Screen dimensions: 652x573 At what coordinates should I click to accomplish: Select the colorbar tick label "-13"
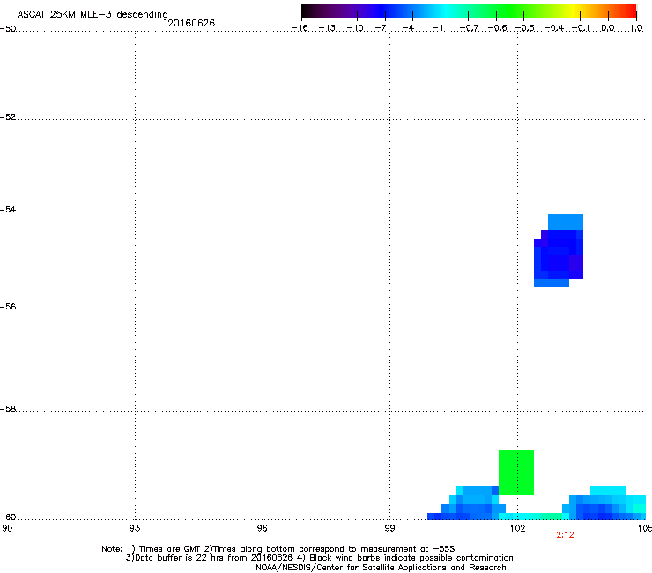coord(327,28)
